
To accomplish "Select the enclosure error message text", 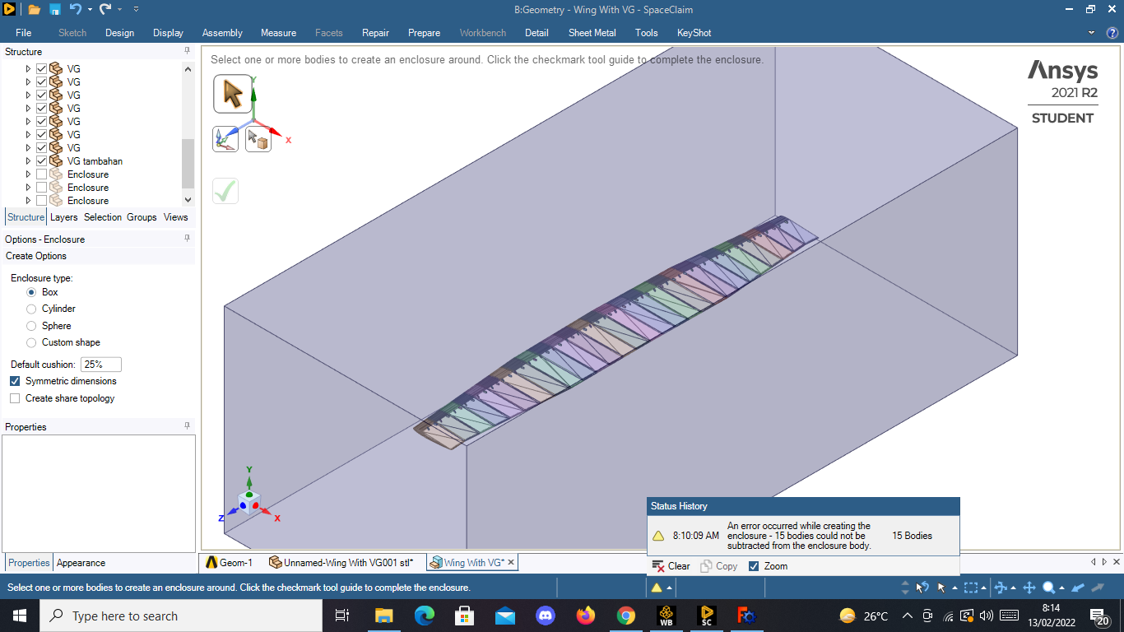I will coord(799,536).
